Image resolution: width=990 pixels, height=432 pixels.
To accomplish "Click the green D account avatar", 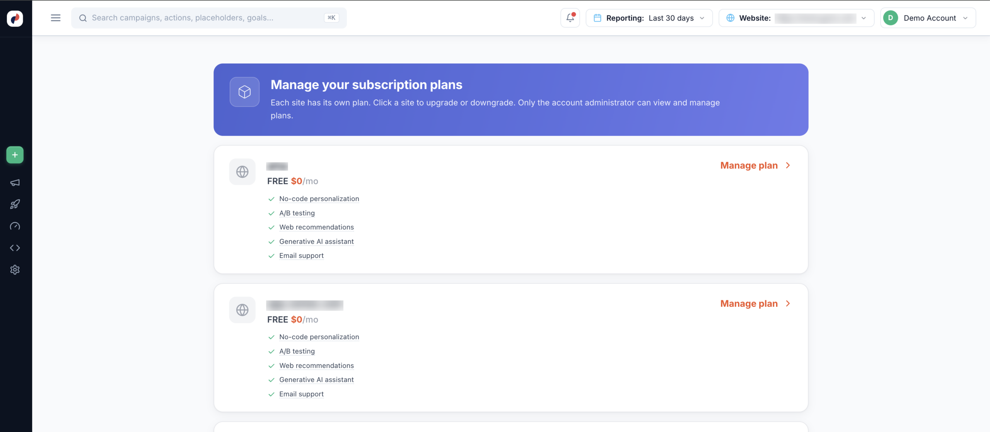I will [x=891, y=18].
